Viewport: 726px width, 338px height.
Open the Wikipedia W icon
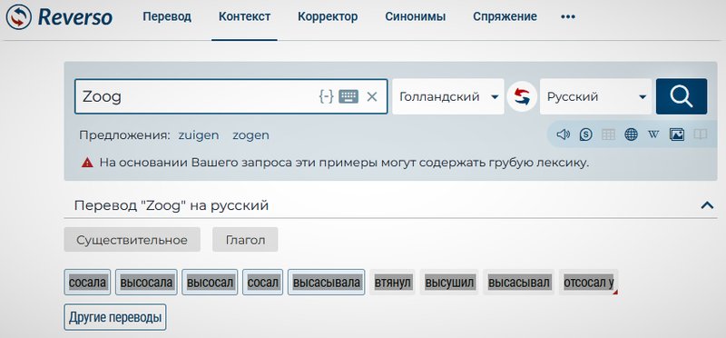(653, 134)
